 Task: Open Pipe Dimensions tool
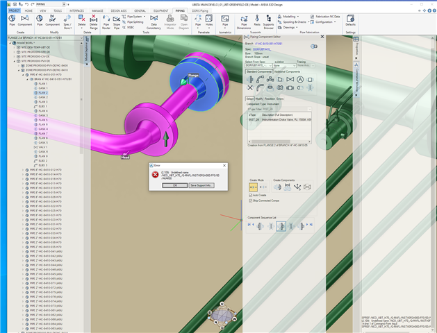(x=244, y=22)
